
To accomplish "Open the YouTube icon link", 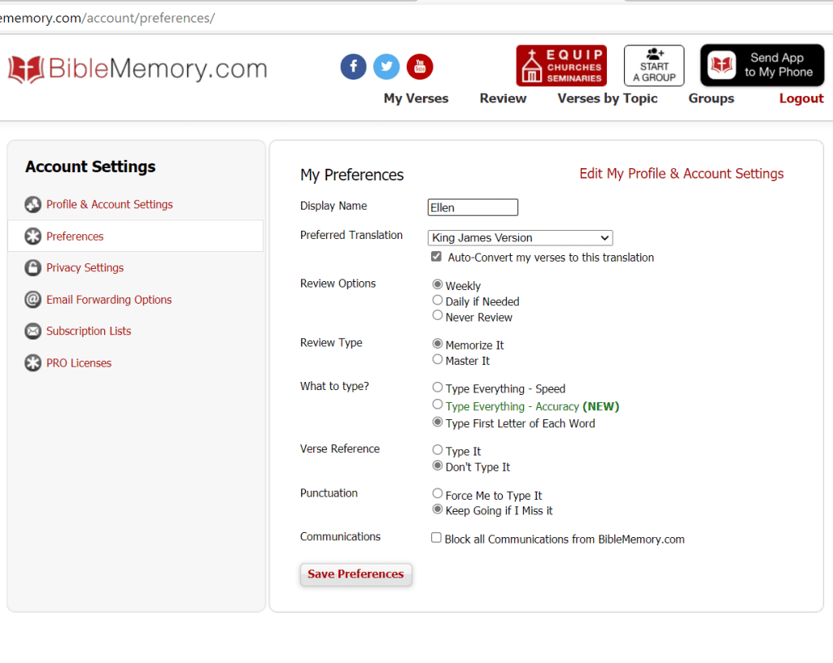I will 420,67.
